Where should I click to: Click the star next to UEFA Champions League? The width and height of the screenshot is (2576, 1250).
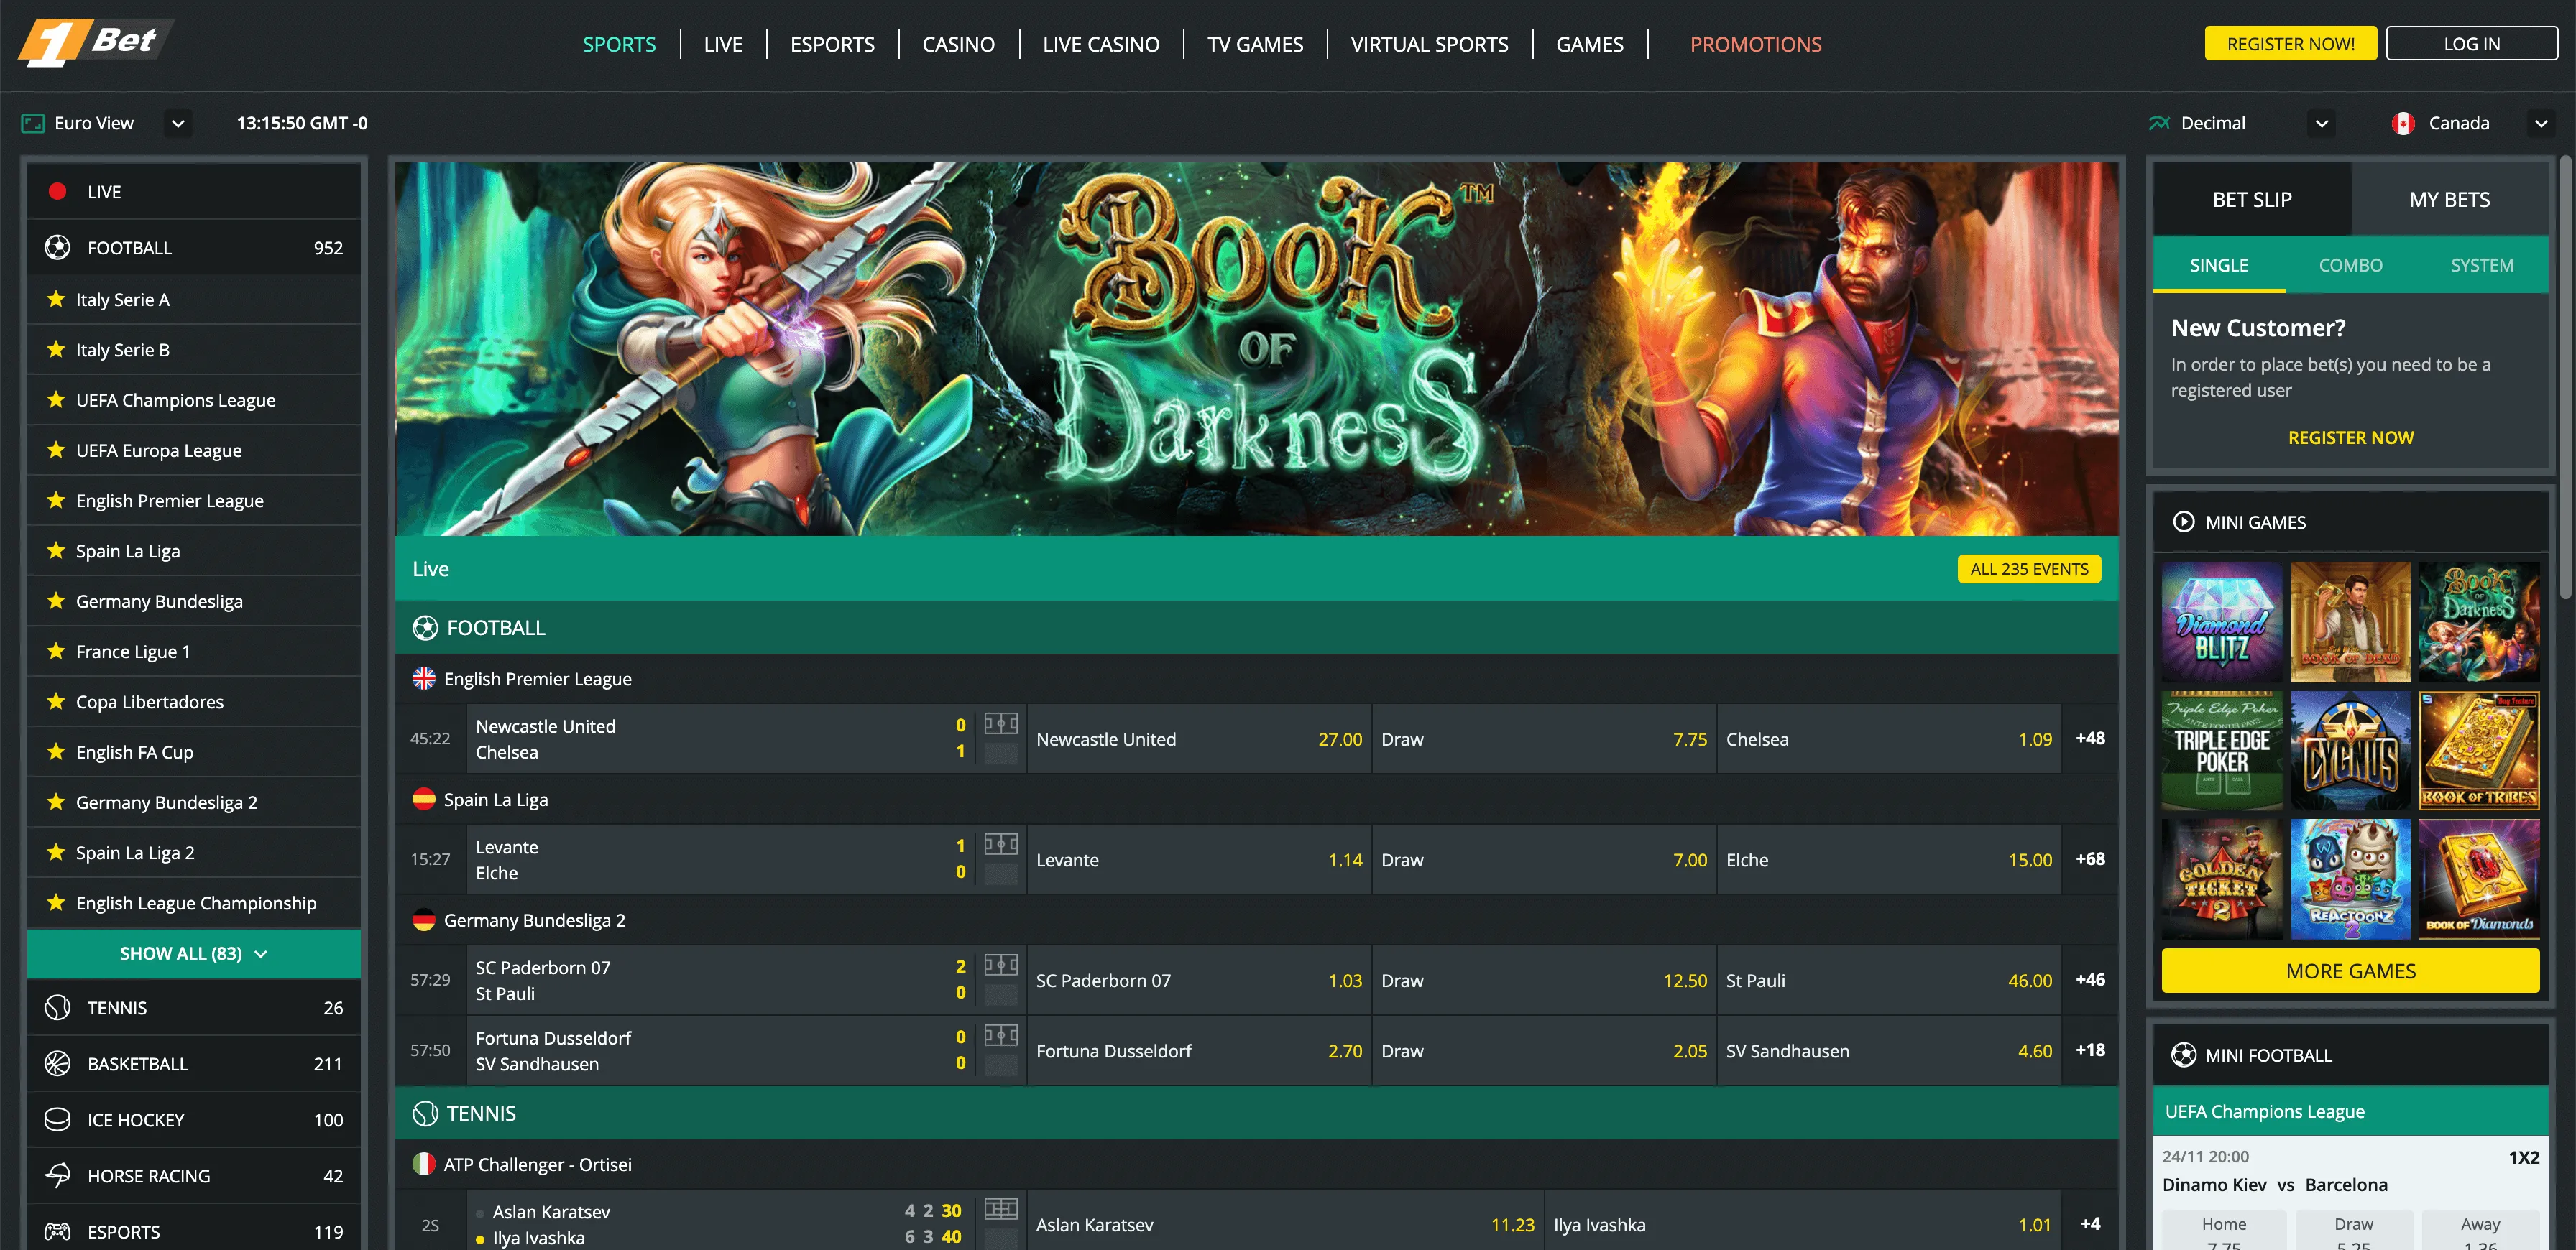56,399
